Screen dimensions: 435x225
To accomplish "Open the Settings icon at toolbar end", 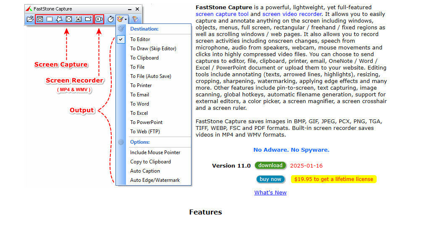I will tap(135, 19).
